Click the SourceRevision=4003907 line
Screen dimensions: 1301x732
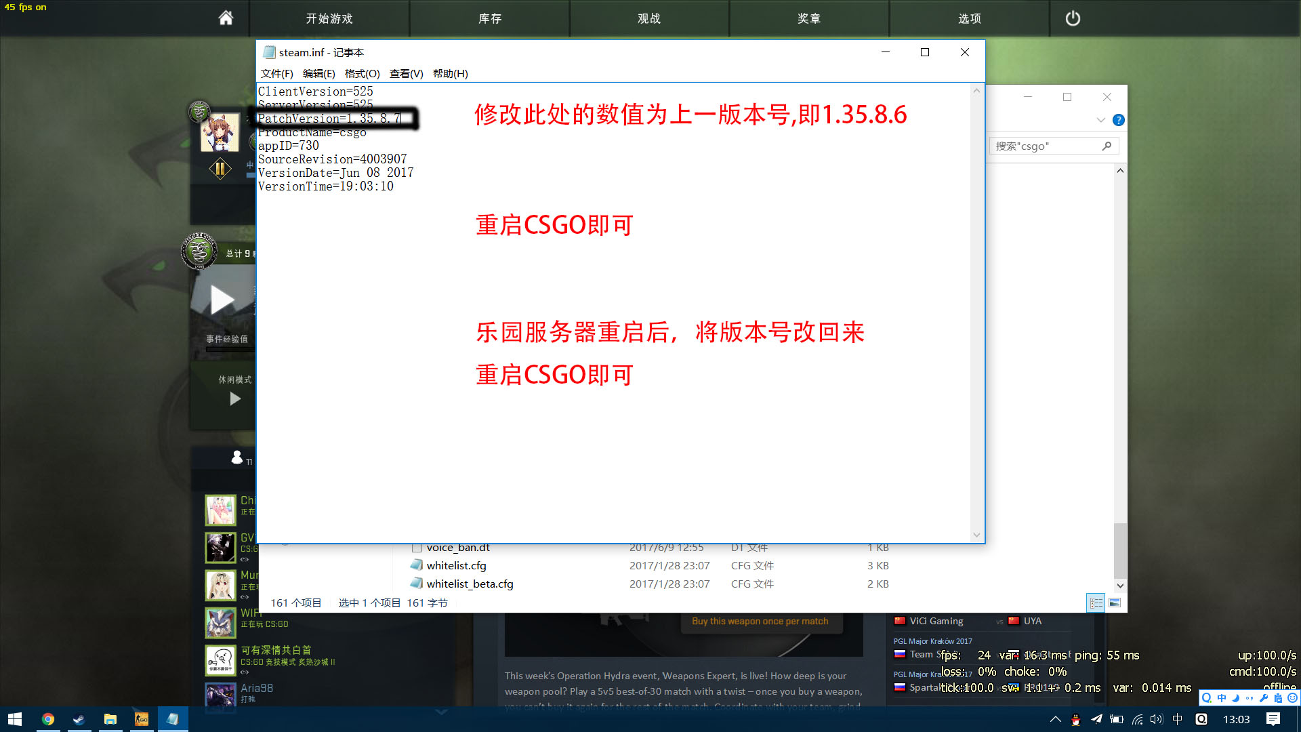332,159
